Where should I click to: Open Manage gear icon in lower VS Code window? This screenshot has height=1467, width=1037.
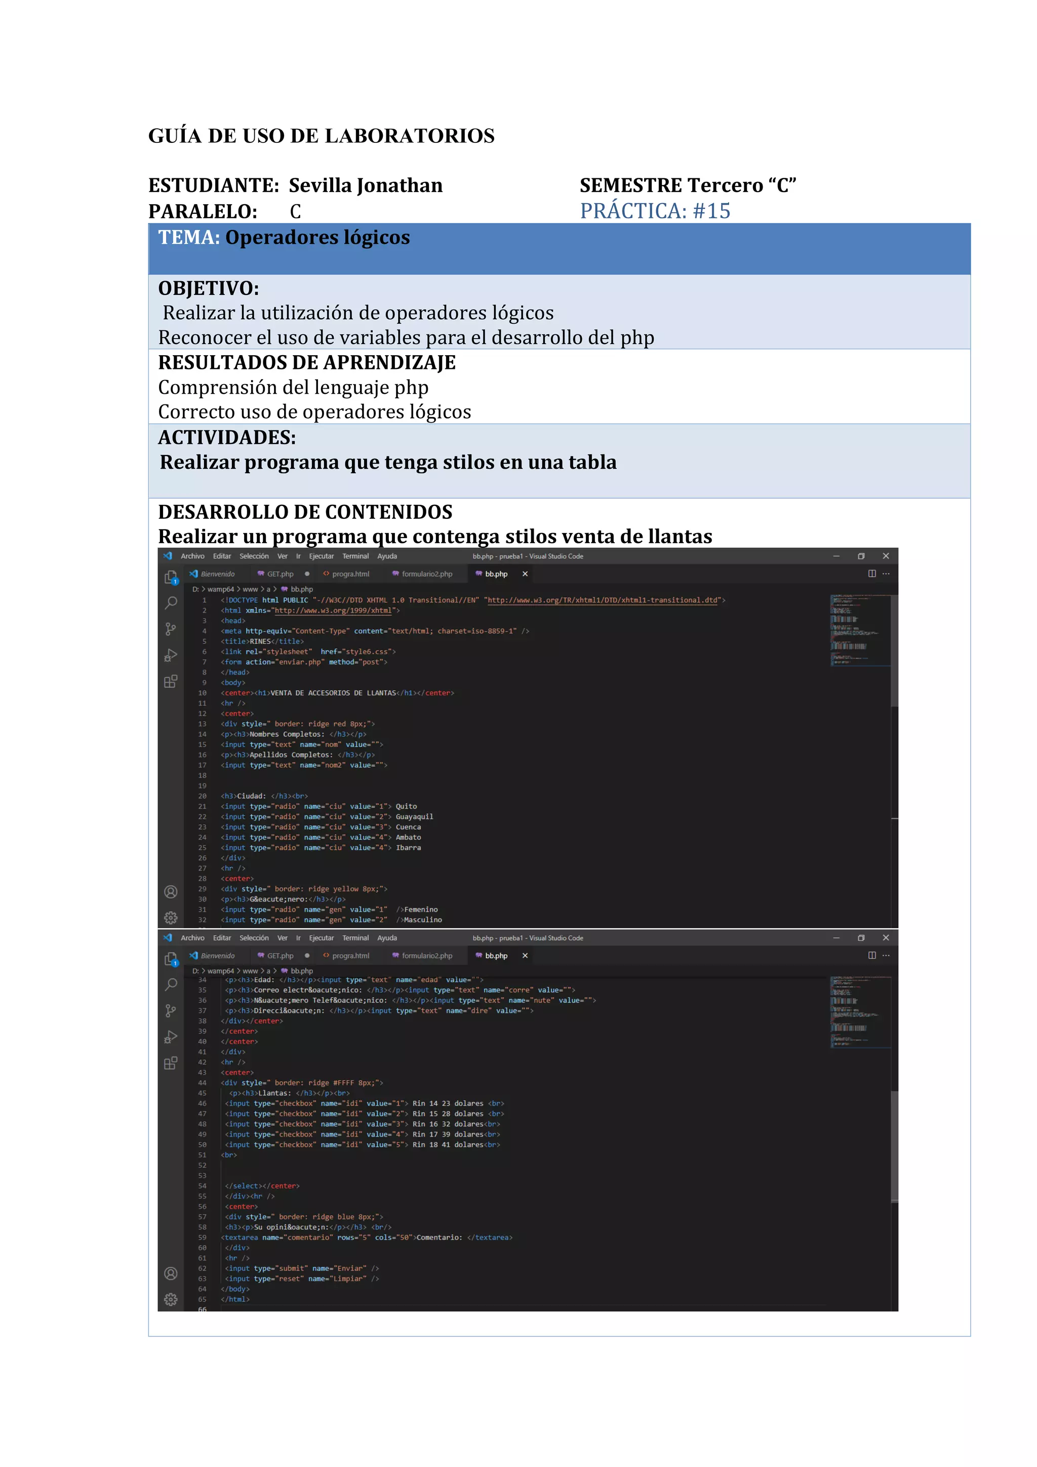pos(171,1300)
